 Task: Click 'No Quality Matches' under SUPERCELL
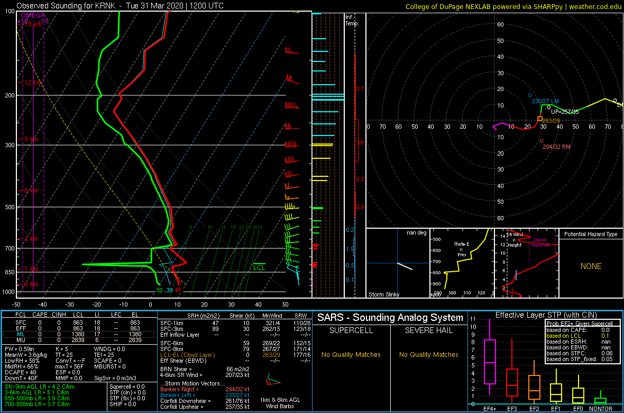(351, 354)
